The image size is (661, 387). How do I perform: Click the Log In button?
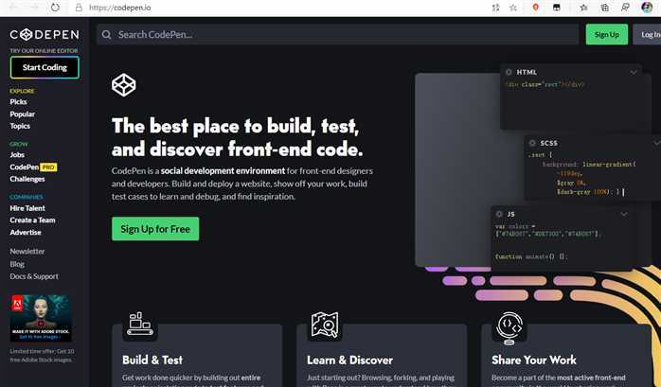pyautogui.click(x=649, y=34)
